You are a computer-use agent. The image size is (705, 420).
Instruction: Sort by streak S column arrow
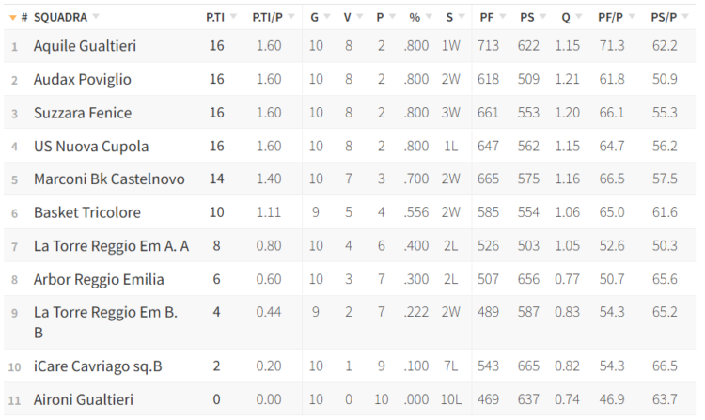tap(461, 17)
